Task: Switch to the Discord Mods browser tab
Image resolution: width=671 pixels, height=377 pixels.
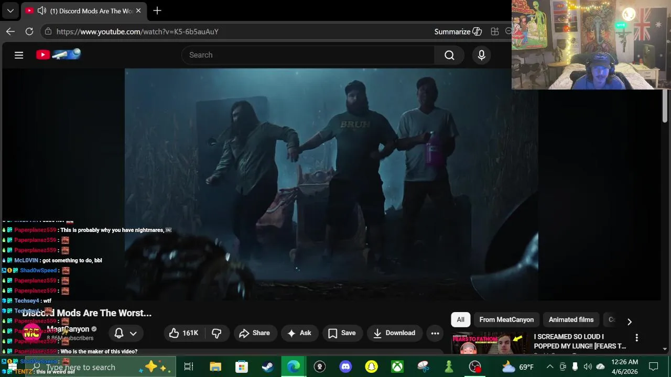Action: click(x=84, y=10)
